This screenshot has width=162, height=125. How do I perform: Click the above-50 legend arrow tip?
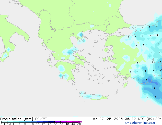pyautogui.click(x=81, y=122)
